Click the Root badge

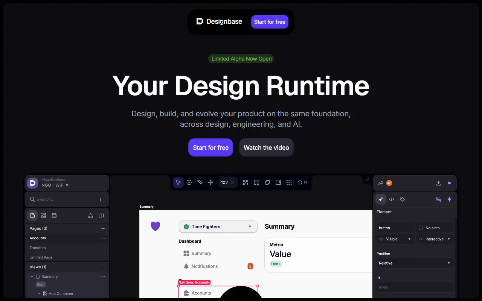(x=41, y=284)
